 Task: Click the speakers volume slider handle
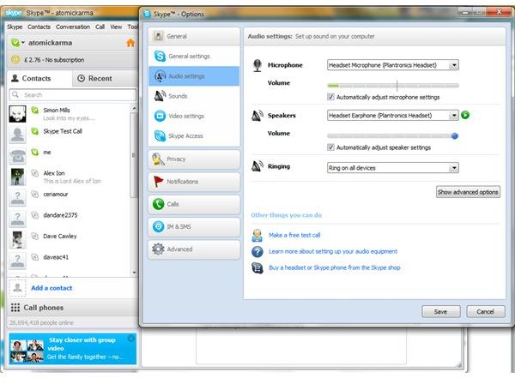(x=455, y=135)
